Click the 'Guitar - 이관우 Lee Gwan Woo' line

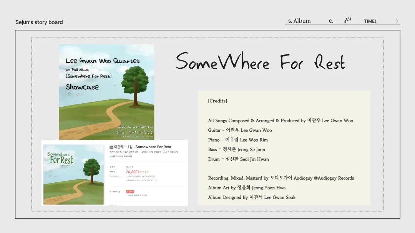(240, 130)
